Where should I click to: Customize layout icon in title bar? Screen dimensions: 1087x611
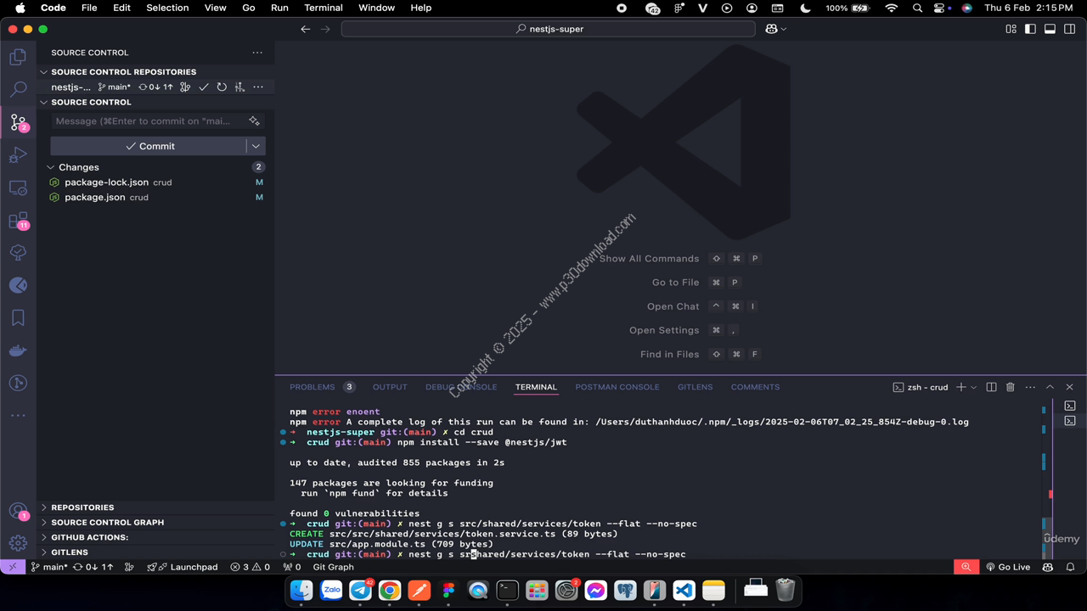tap(1011, 29)
